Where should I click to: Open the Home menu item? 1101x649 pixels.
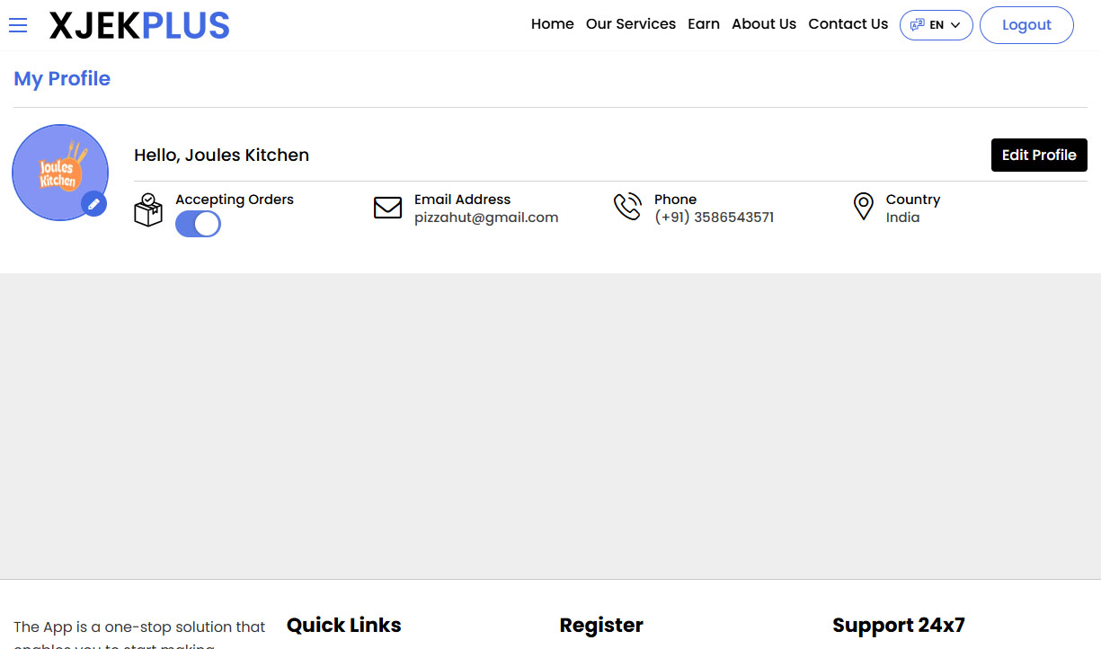(552, 24)
